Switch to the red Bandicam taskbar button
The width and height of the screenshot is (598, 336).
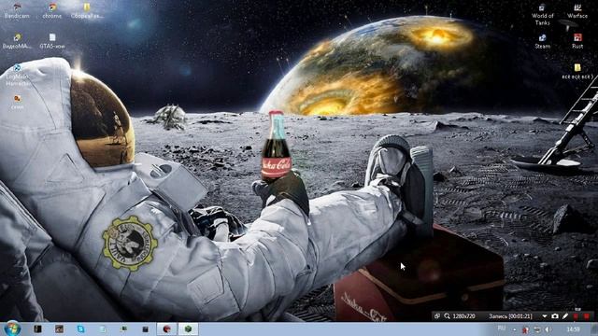[166, 329]
